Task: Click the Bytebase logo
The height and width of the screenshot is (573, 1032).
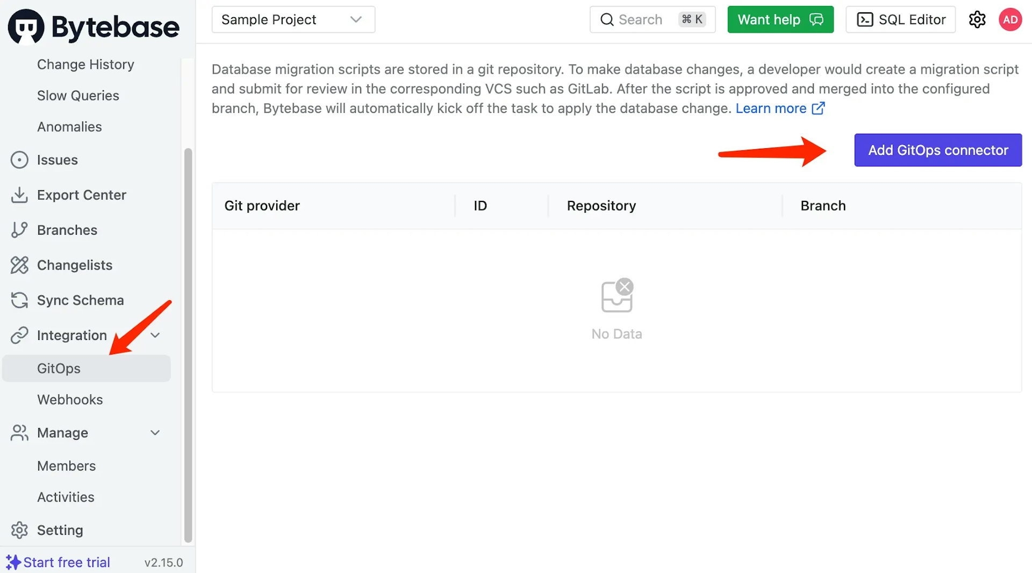Action: click(x=94, y=27)
